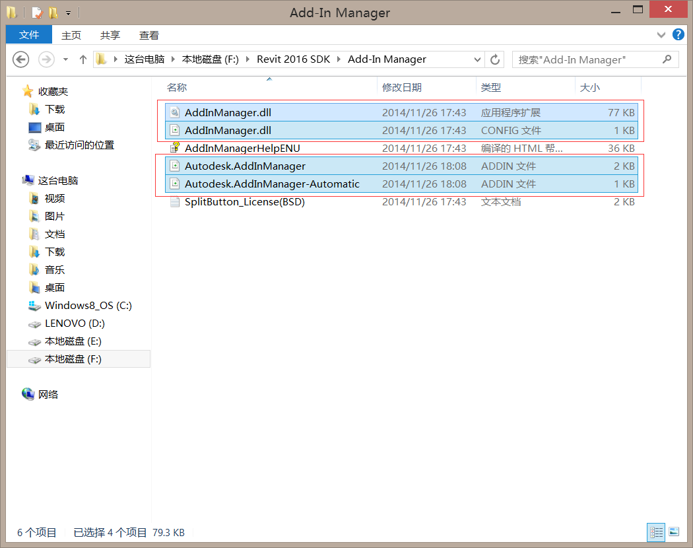Click the Back navigation arrow

point(20,59)
